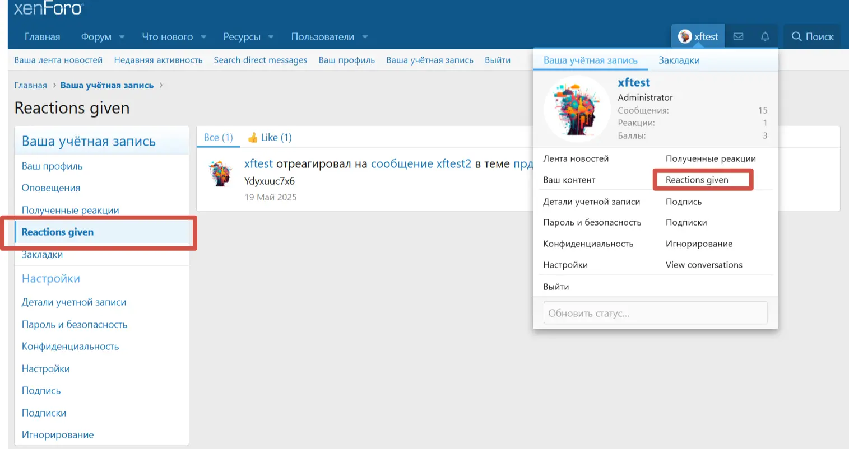Click the avatar beside the reaction entry

[x=220, y=174]
